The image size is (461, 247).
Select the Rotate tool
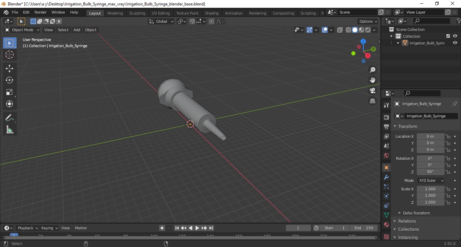pos(9,80)
